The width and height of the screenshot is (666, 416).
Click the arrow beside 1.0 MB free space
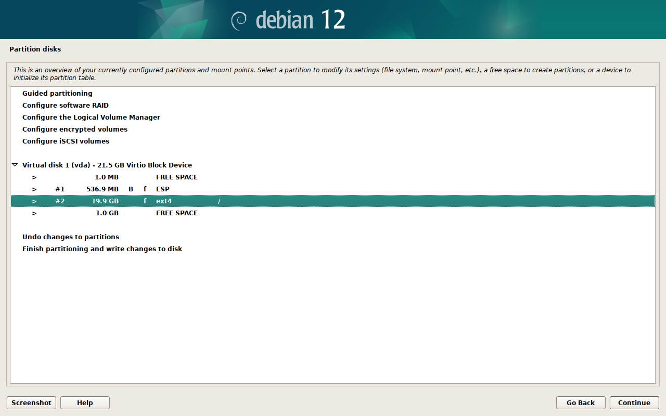[x=34, y=177]
